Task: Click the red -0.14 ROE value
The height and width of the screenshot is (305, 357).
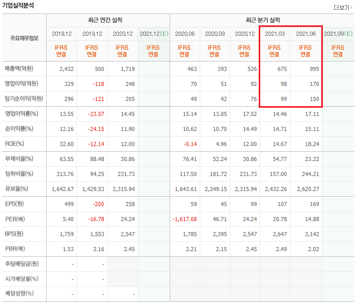Action: 190,144
